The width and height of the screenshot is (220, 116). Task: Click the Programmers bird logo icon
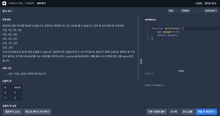coord(4,3)
